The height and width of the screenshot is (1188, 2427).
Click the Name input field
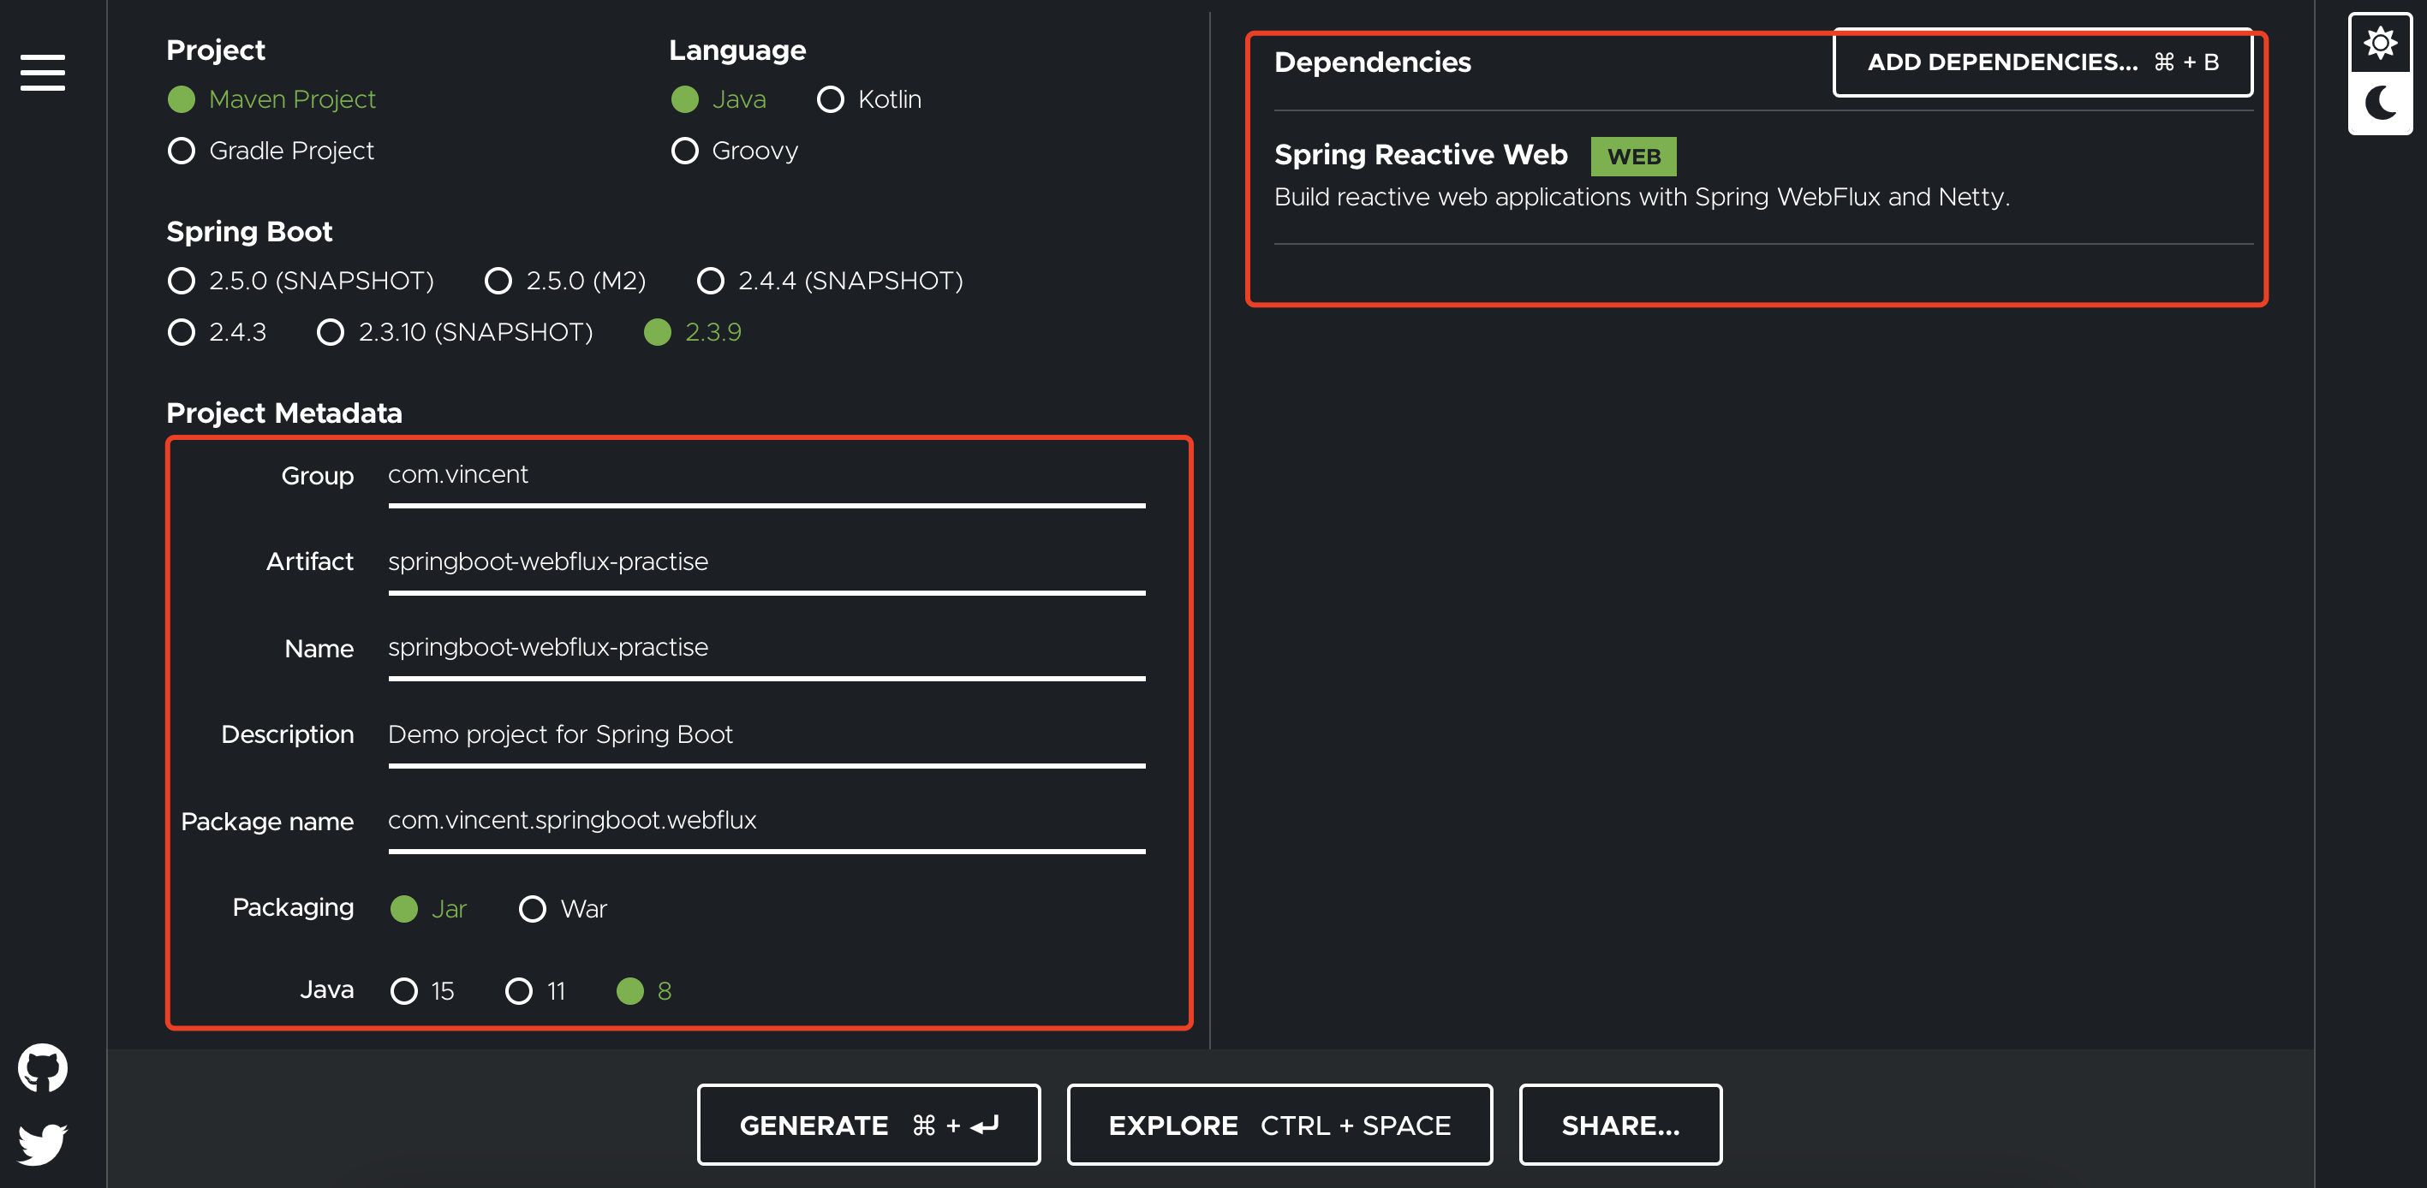(x=766, y=650)
